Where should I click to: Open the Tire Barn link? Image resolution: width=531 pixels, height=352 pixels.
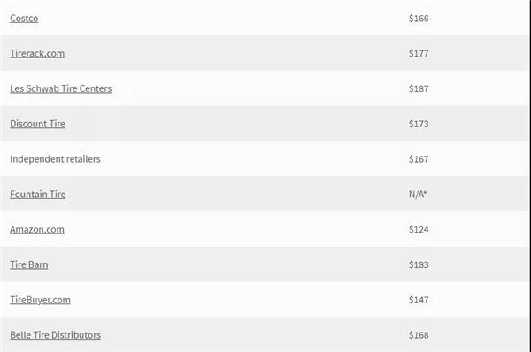coord(29,264)
